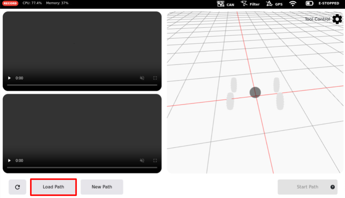Click the Filter status icon

tap(244, 4)
